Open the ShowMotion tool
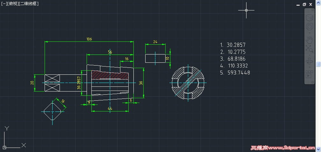Image resolution: width=321 pixels, height=152 pixels. [x=309, y=74]
